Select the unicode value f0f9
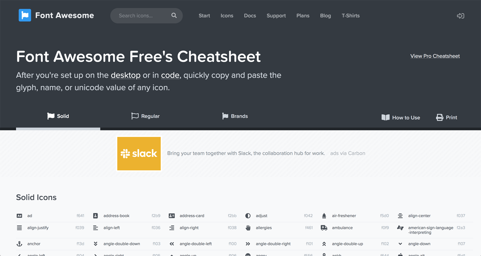This screenshot has width=481, height=256. point(385,228)
